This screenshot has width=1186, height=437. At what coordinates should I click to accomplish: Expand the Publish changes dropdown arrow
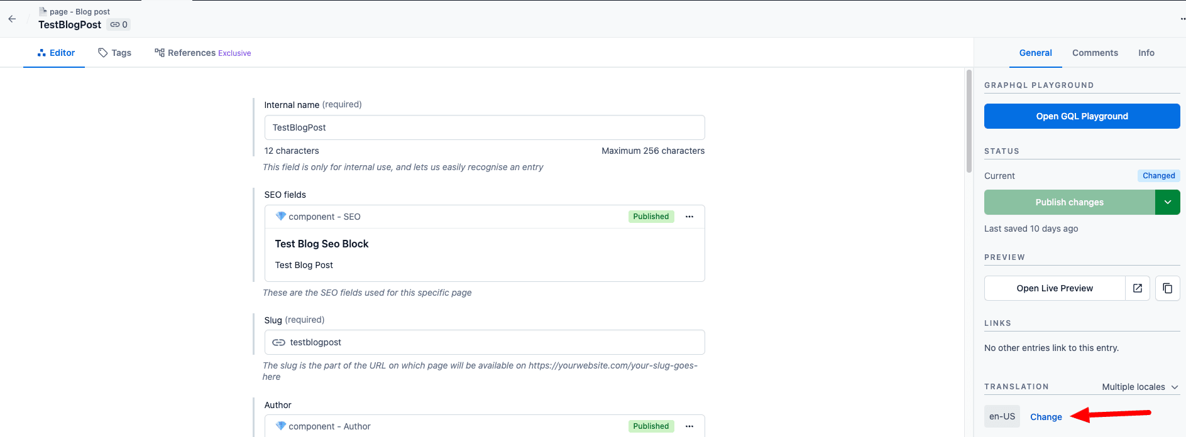pyautogui.click(x=1167, y=202)
